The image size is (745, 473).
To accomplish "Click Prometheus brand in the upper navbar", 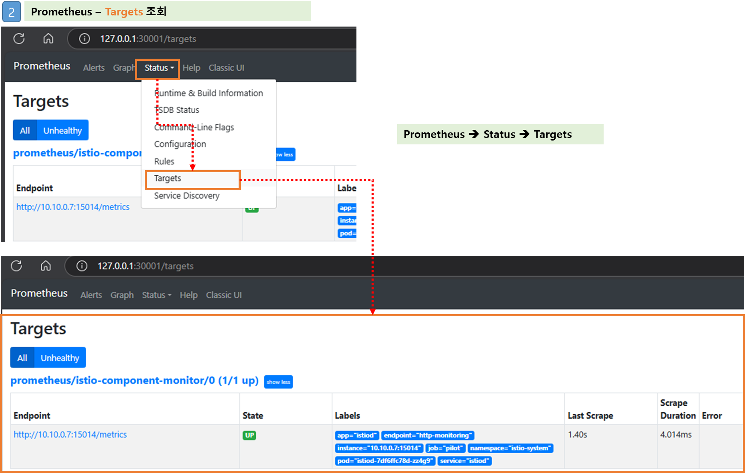I will coord(42,66).
